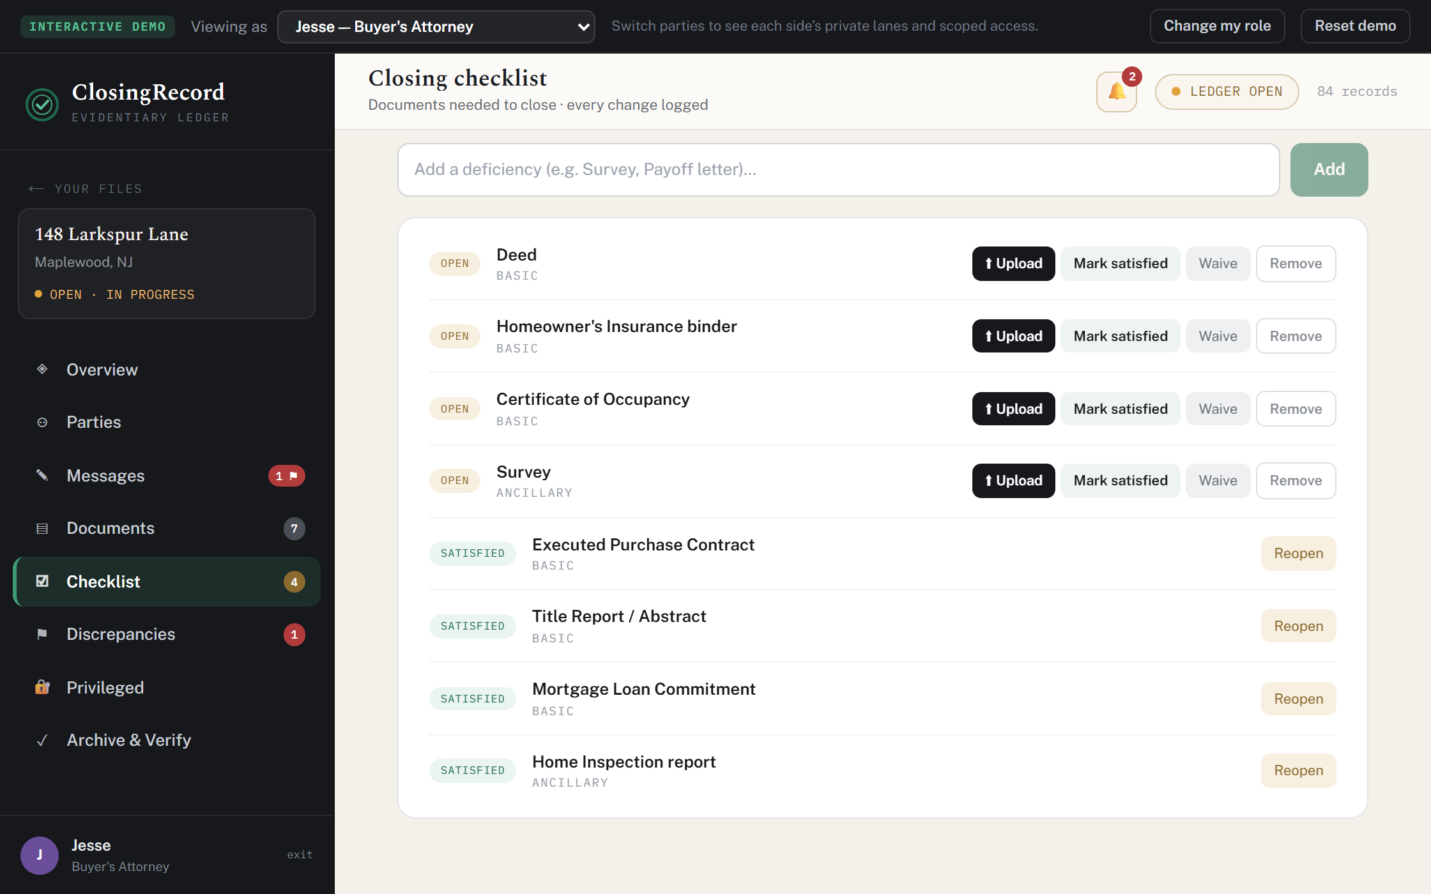
Task: Click the 84 records text
Action: point(1357,92)
